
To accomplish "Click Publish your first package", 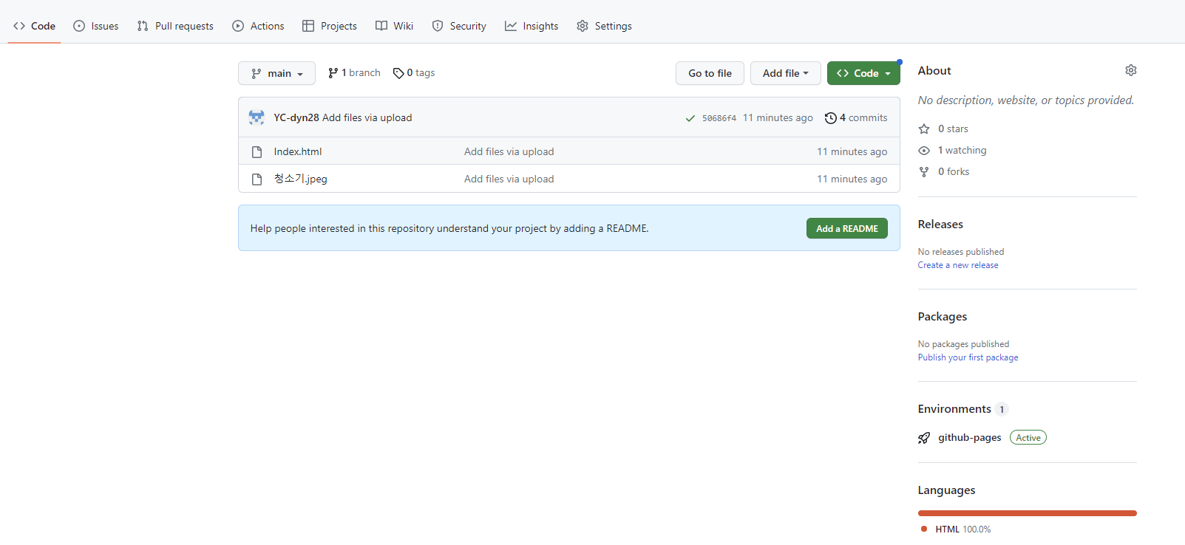I will click(968, 357).
